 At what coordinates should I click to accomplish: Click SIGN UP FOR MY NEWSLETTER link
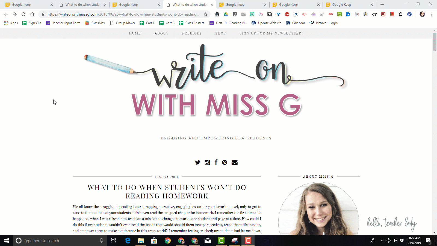tap(271, 33)
